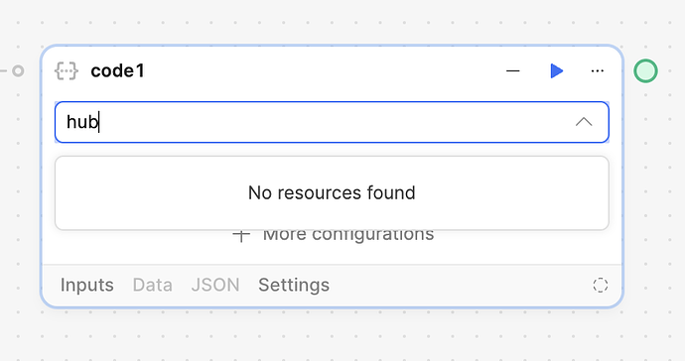This screenshot has height=361, width=685.
Task: Switch to the Inputs tab
Action: pyautogui.click(x=87, y=285)
